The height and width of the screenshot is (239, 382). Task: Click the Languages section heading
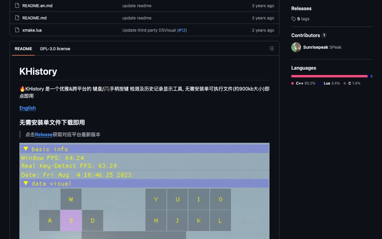304,68
